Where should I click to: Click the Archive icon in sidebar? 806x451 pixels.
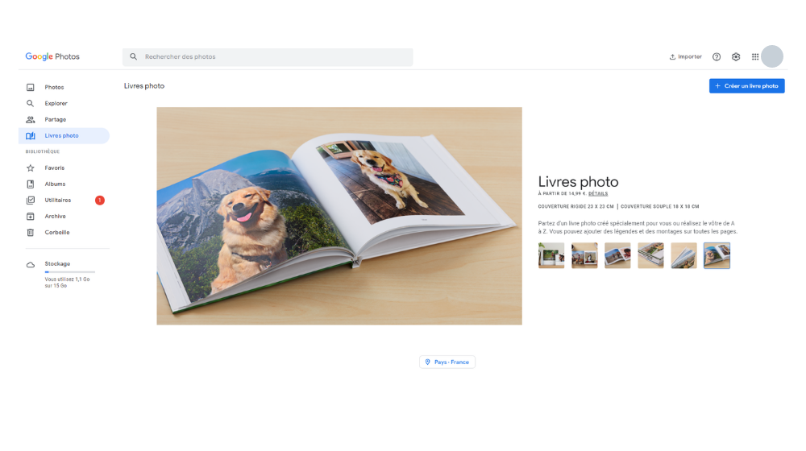[31, 217]
